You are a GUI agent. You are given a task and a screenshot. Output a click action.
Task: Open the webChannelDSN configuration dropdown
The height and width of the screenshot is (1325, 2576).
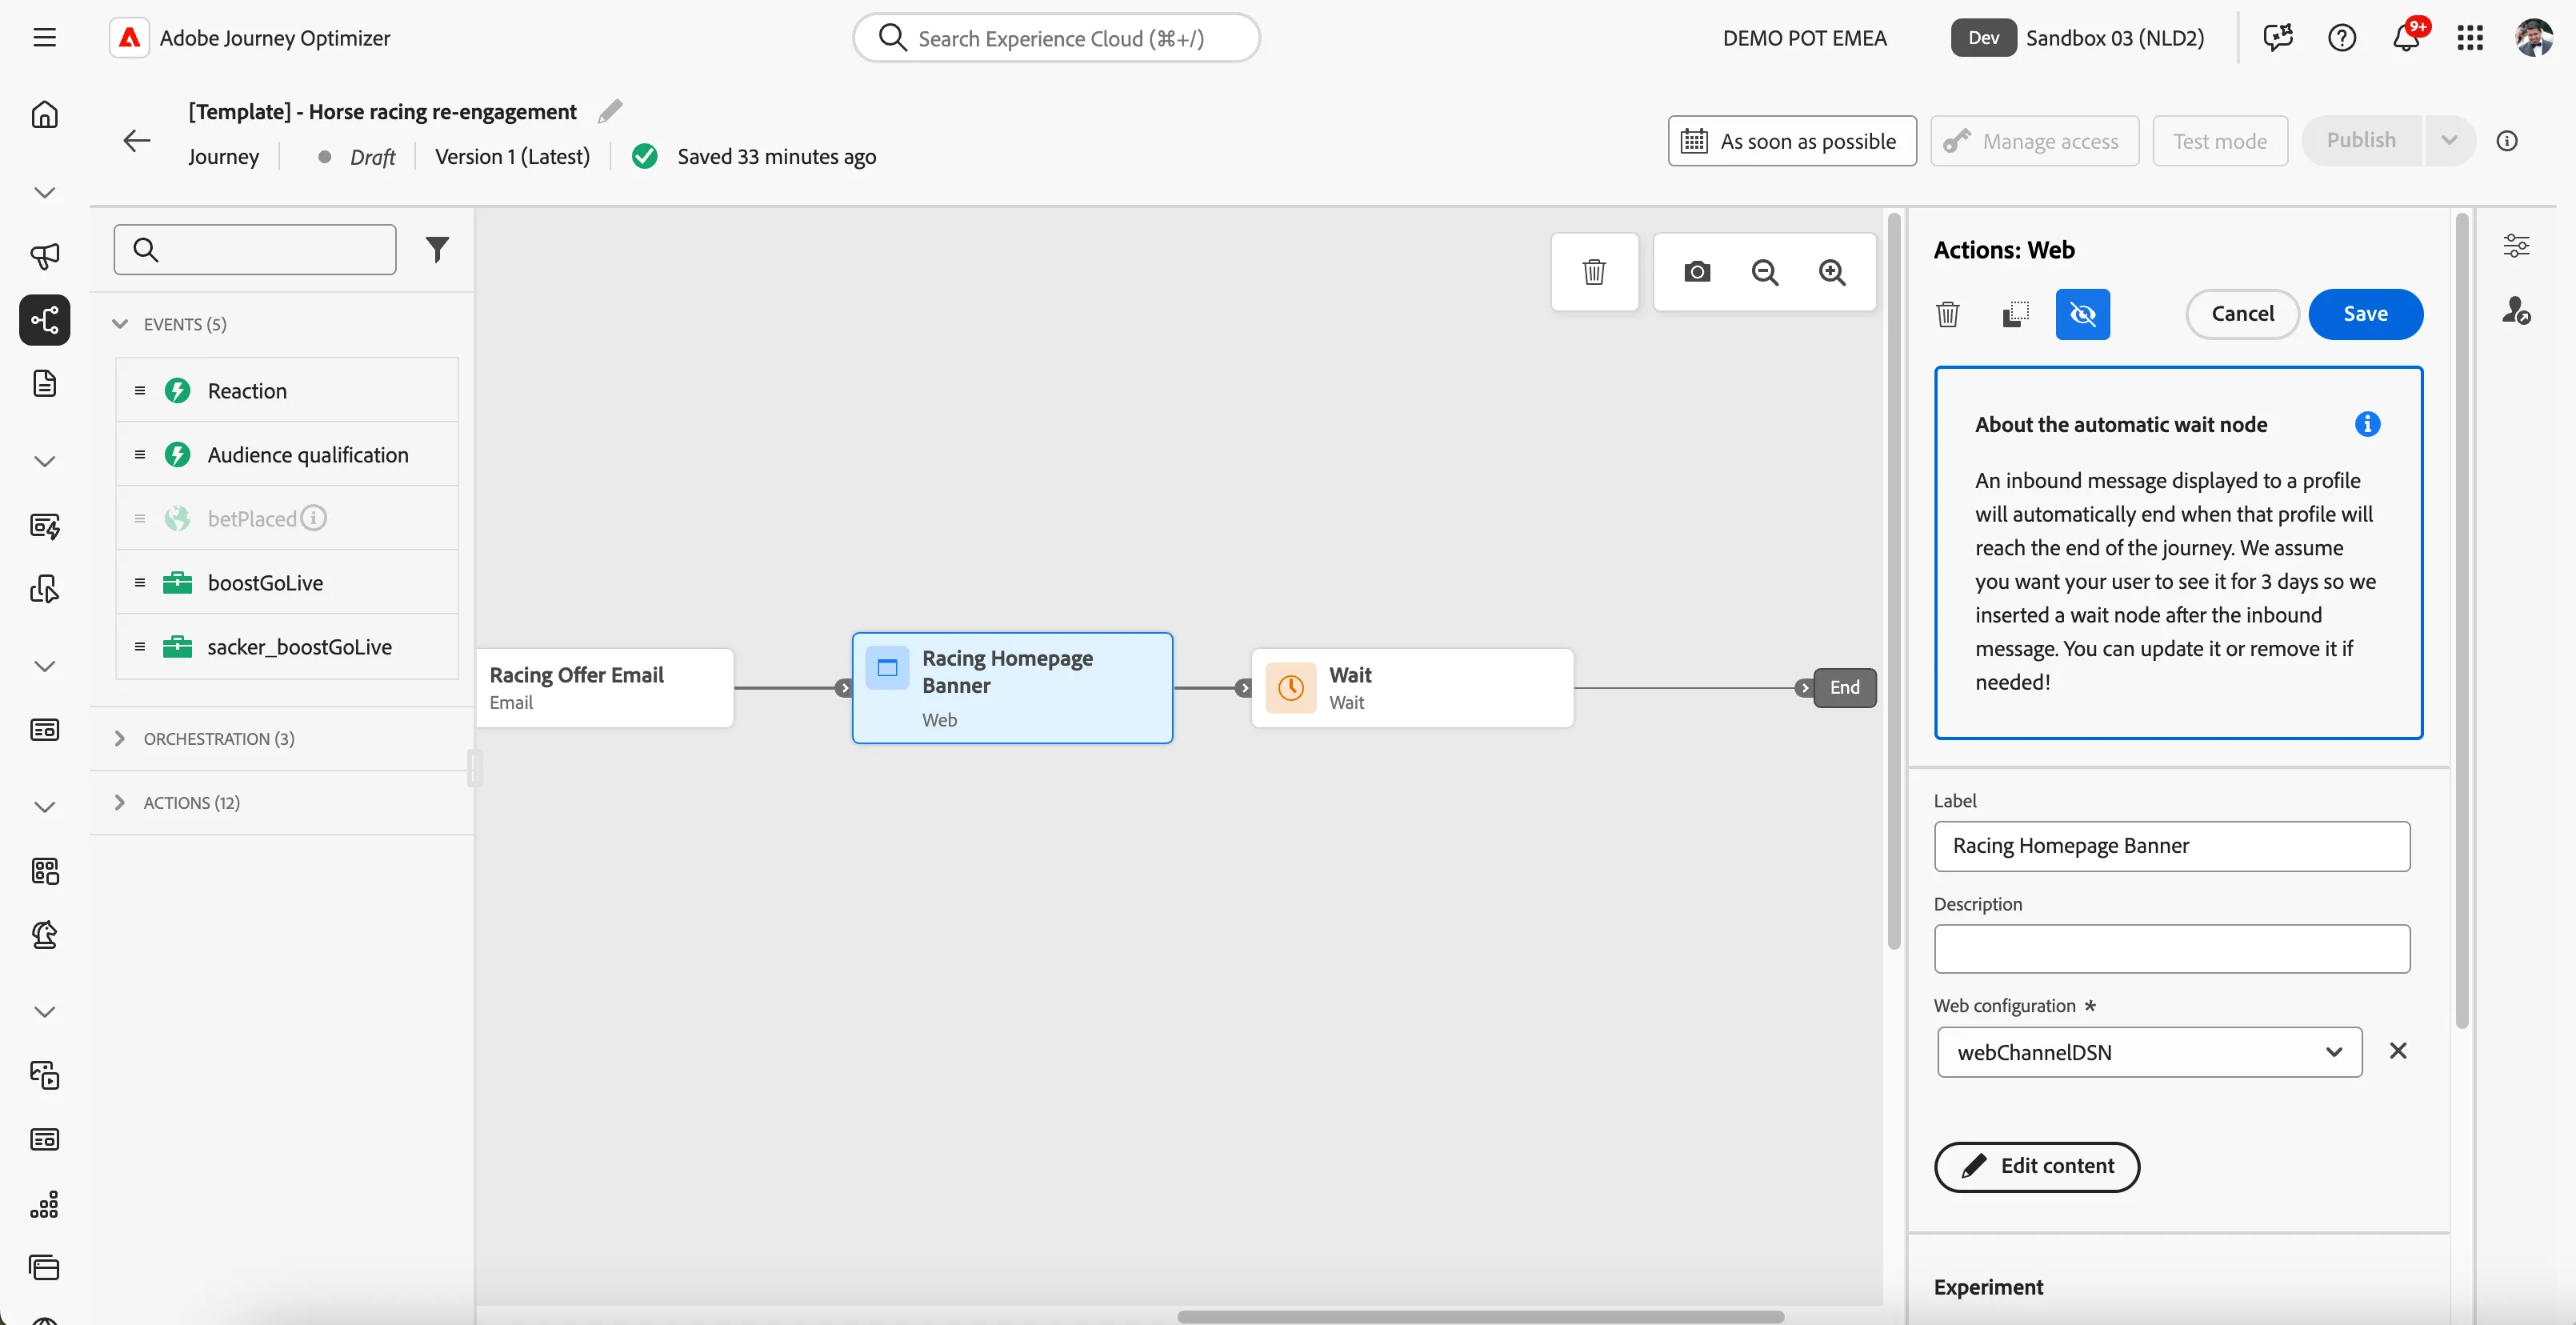[2149, 1052]
